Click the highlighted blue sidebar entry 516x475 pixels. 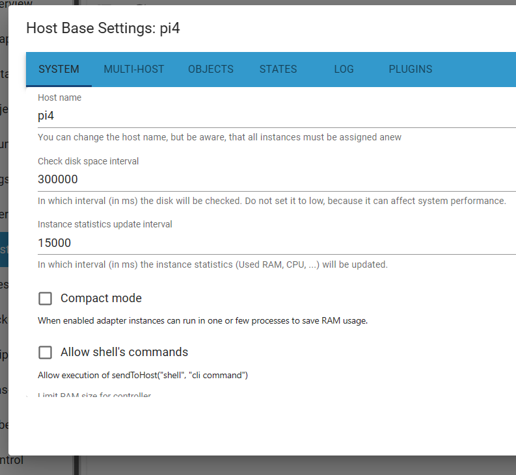[4, 249]
